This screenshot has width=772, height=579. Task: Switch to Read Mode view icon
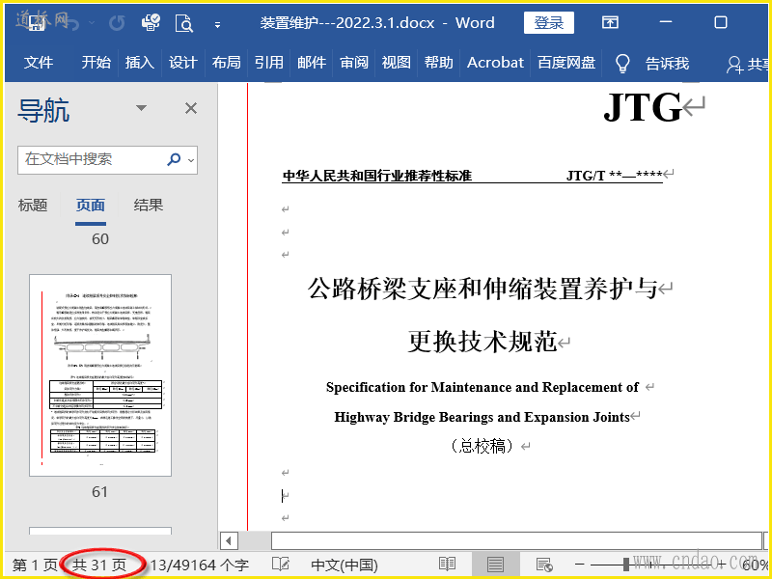pyautogui.click(x=447, y=565)
